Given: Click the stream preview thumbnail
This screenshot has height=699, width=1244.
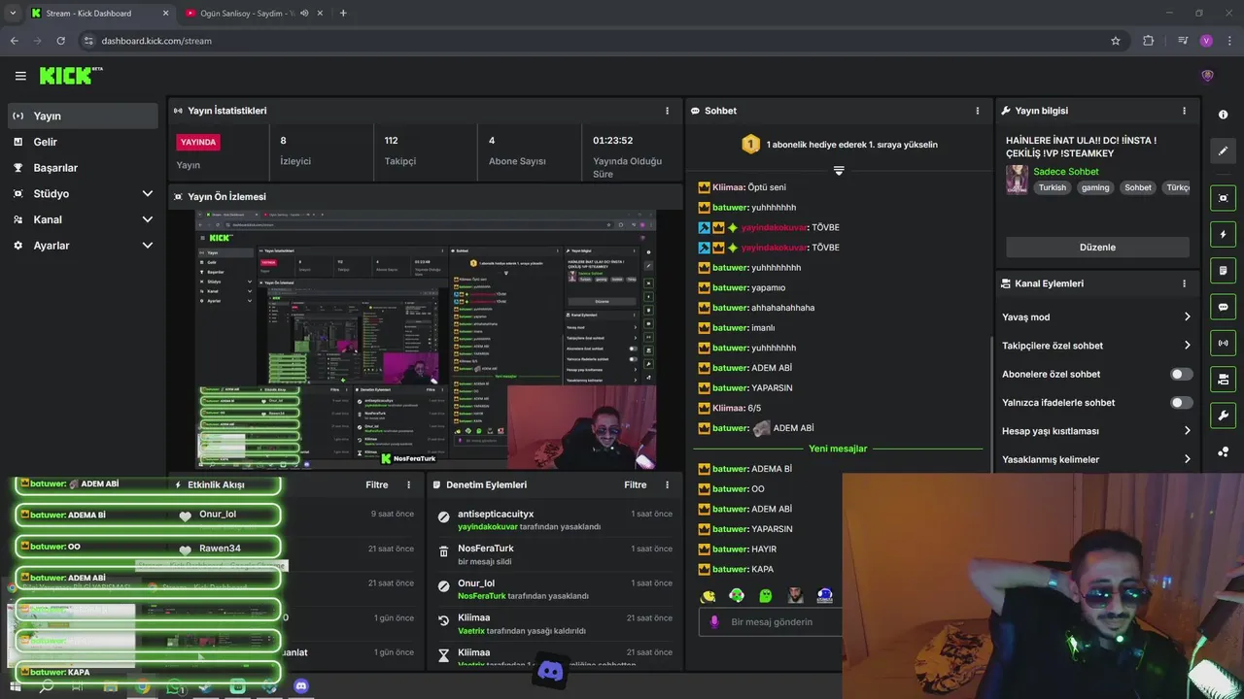Looking at the screenshot, I should 426,339.
